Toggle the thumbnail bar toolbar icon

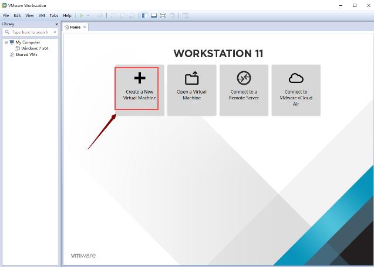[154, 15]
